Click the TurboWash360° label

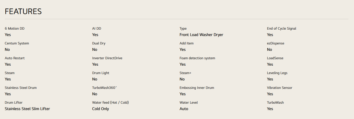coord(104,88)
